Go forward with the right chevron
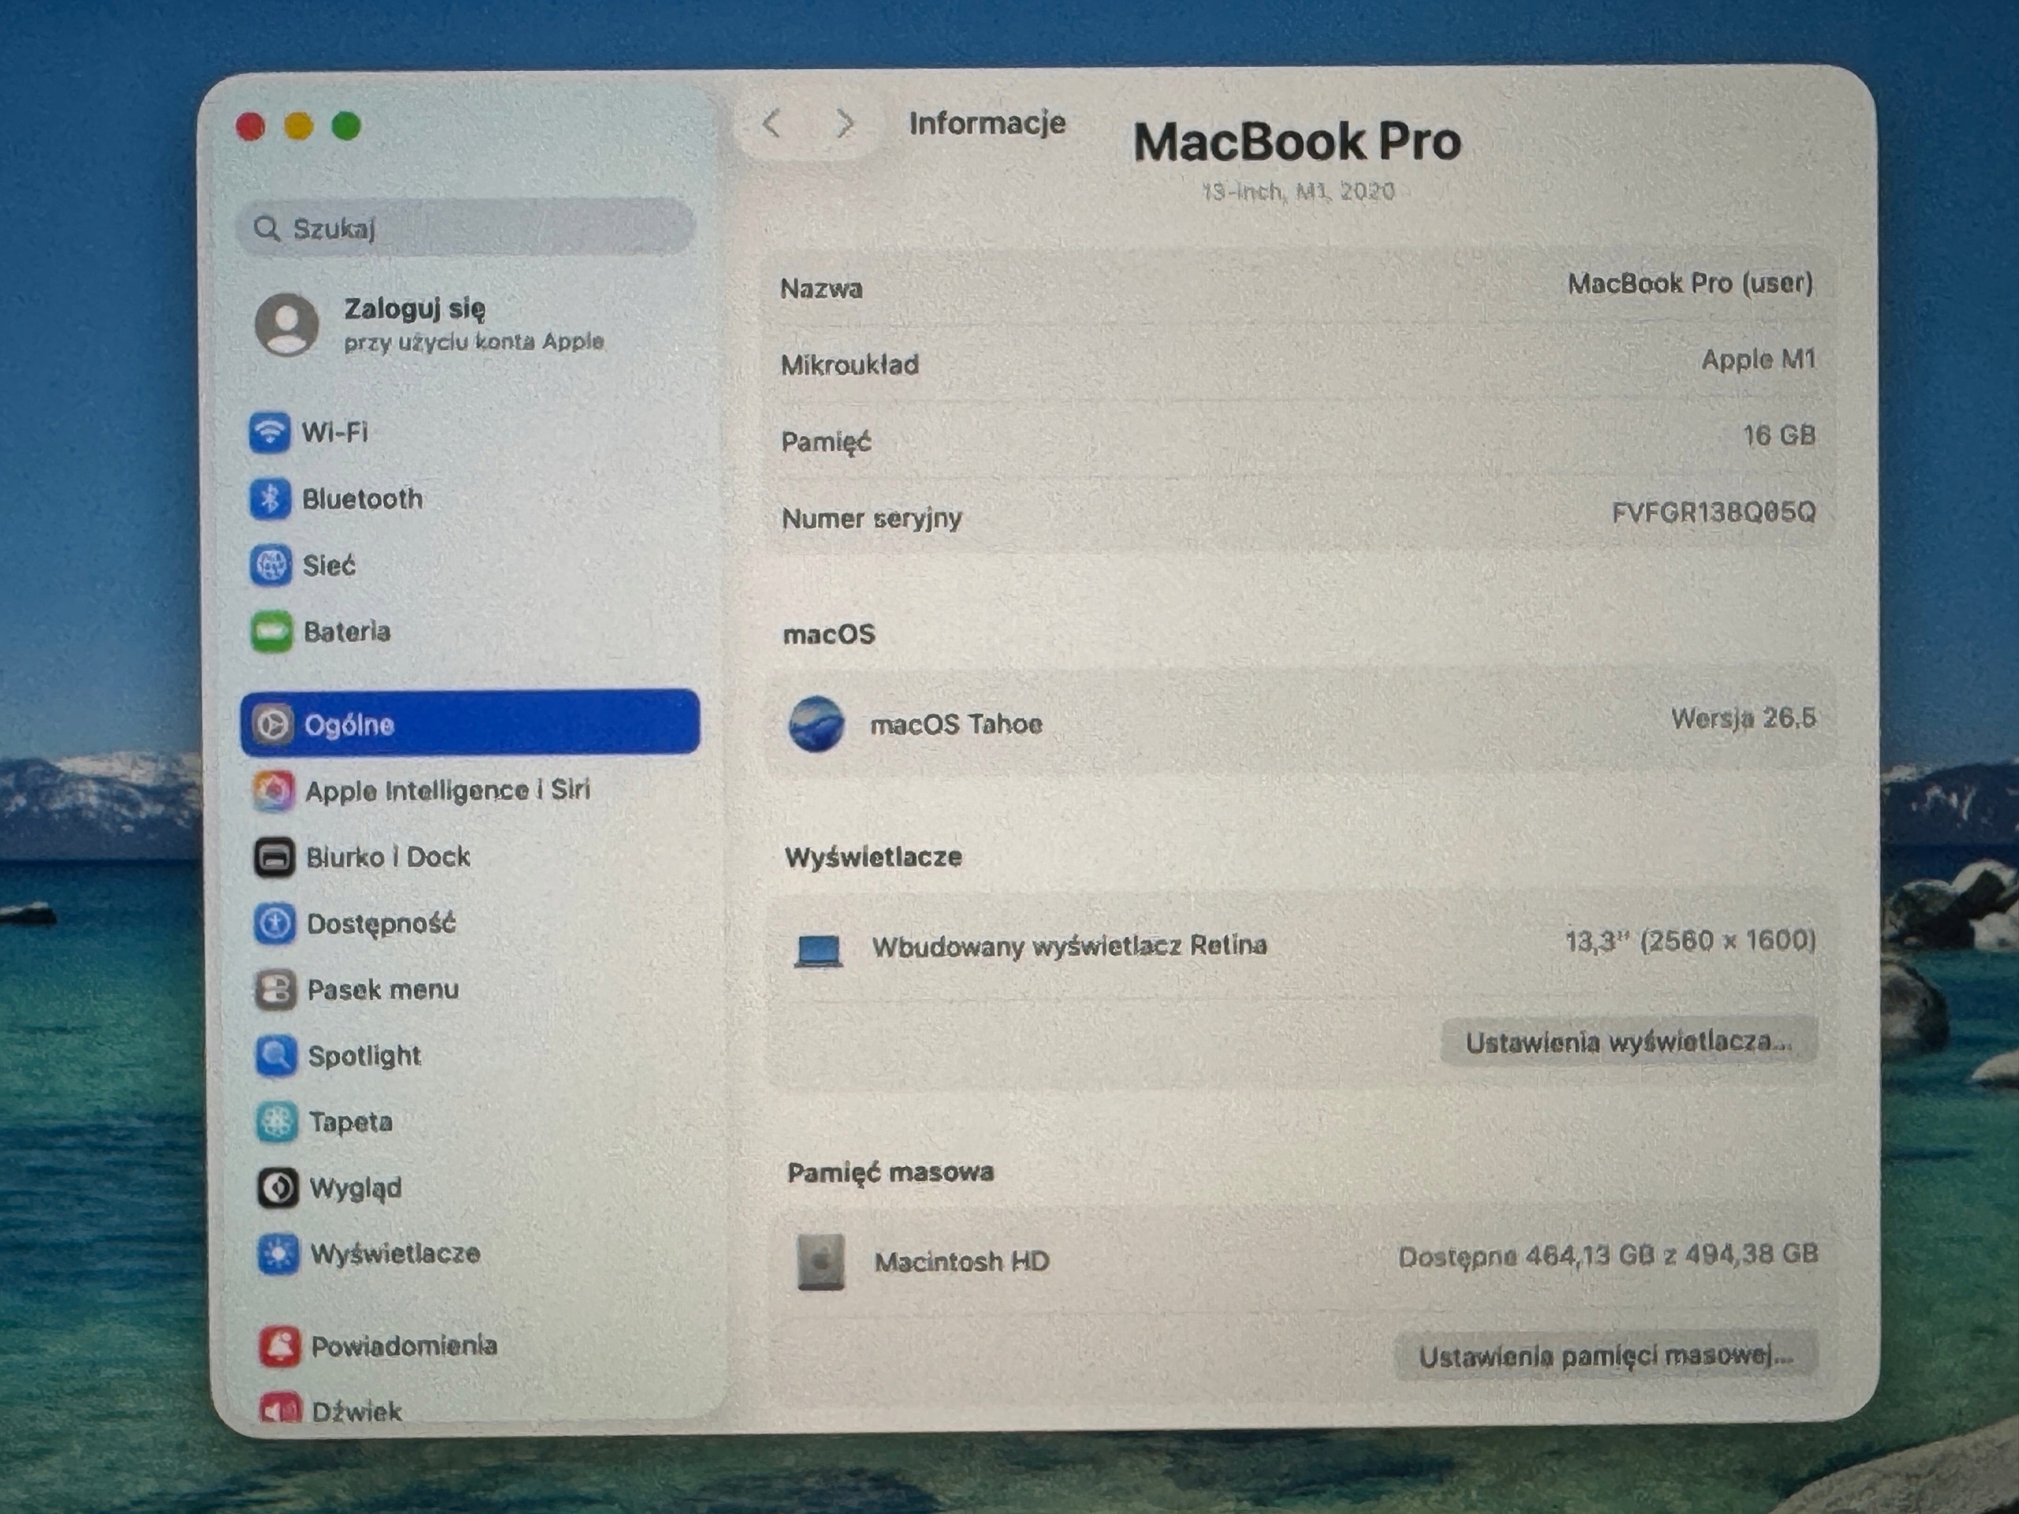Image resolution: width=2019 pixels, height=1514 pixels. pyautogui.click(x=845, y=123)
